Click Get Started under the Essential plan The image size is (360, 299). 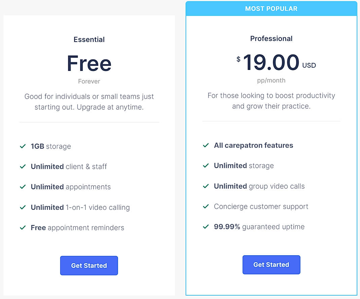[x=89, y=265]
